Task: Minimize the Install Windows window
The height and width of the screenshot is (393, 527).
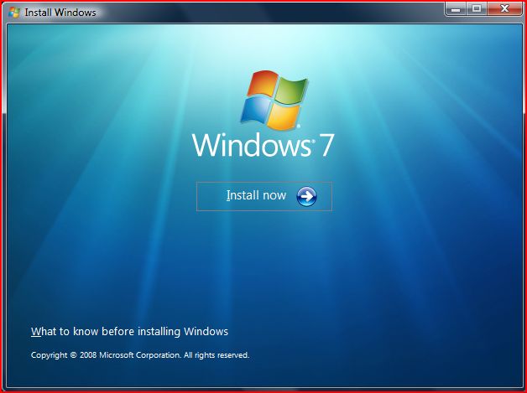Action: 456,8
